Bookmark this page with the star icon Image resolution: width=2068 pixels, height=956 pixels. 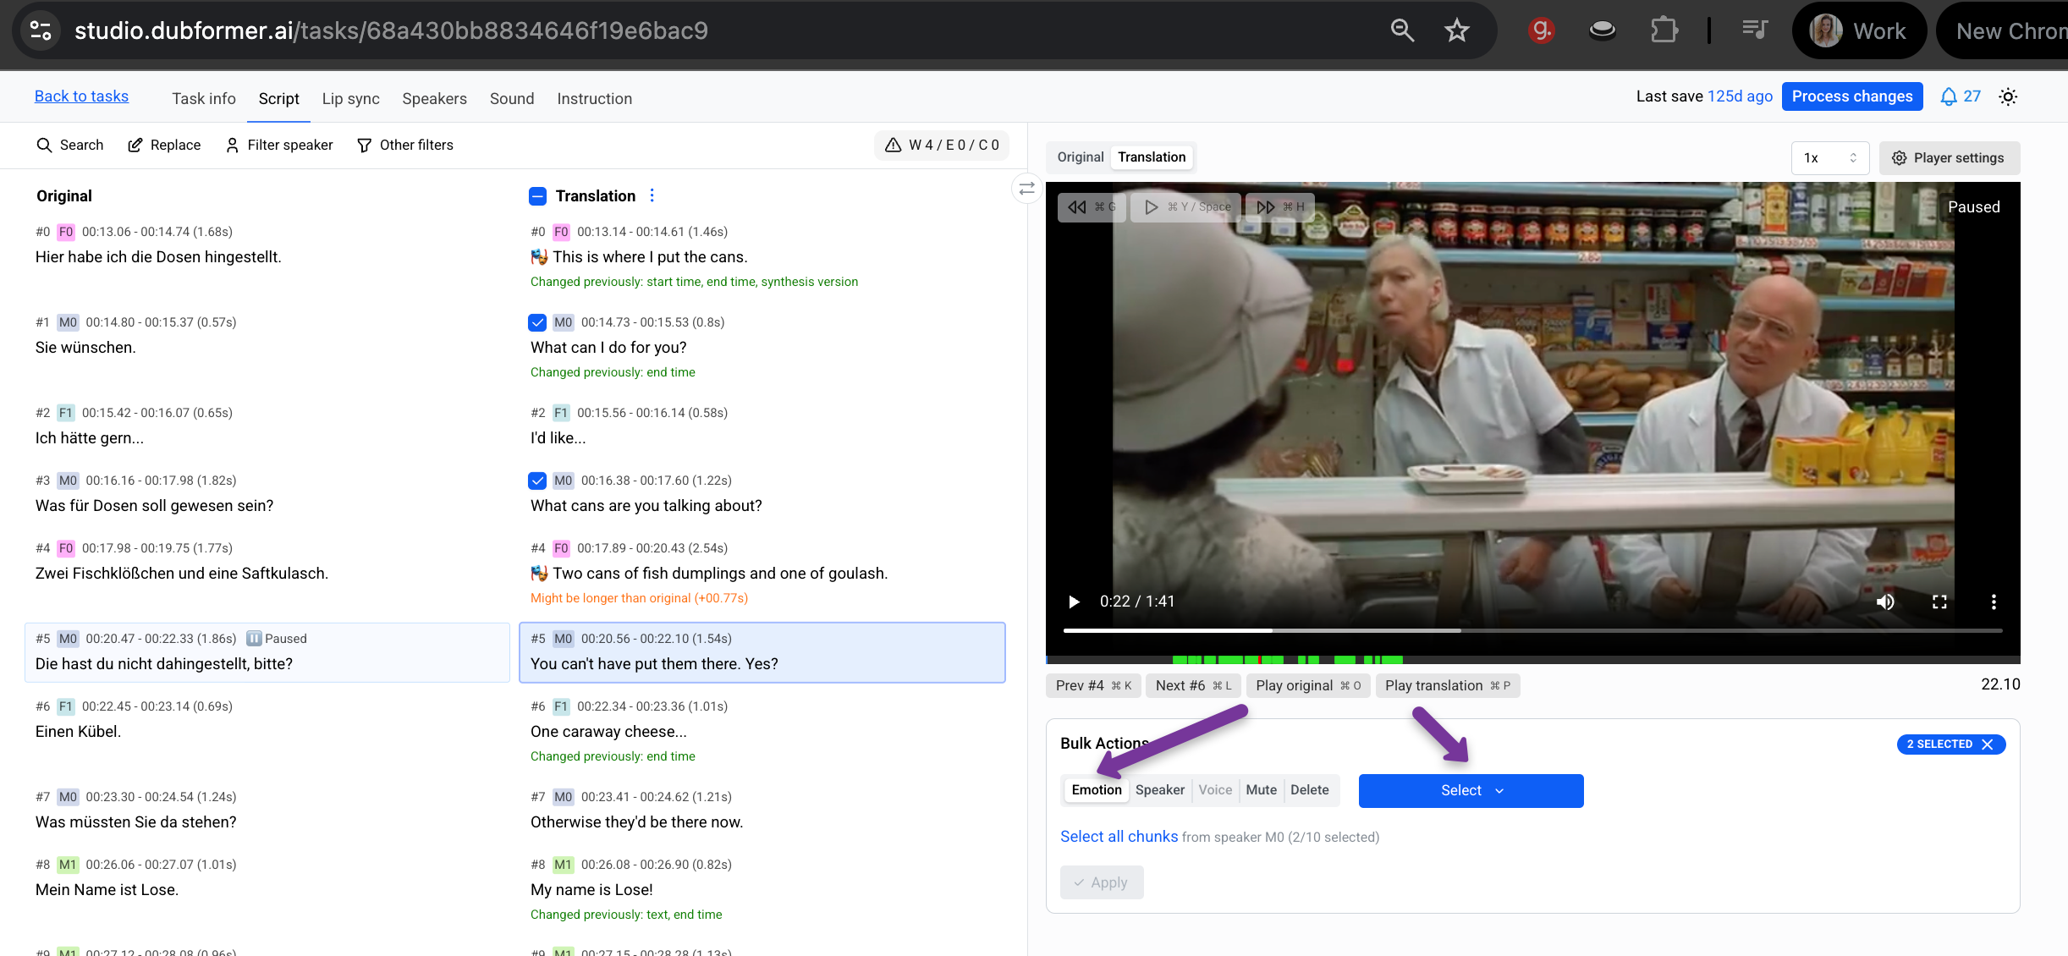tap(1456, 30)
